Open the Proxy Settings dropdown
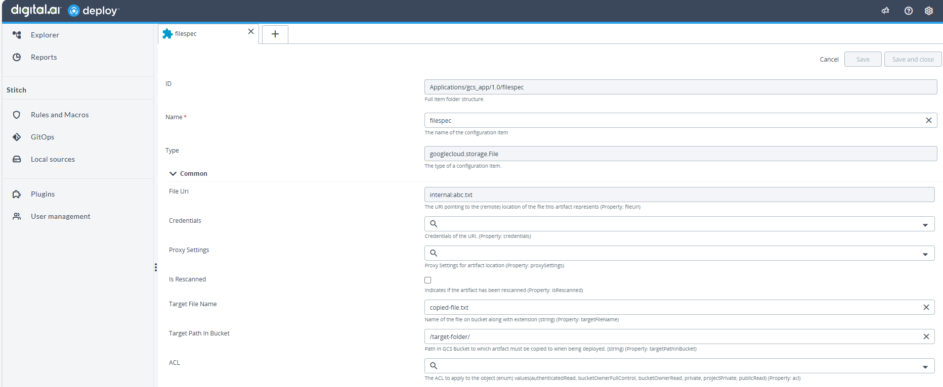The height and width of the screenshot is (387, 943). [x=925, y=254]
